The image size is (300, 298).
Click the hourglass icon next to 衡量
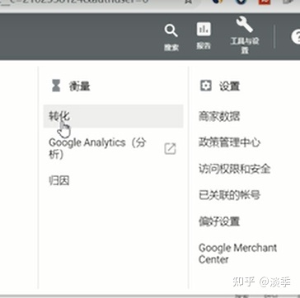56,86
